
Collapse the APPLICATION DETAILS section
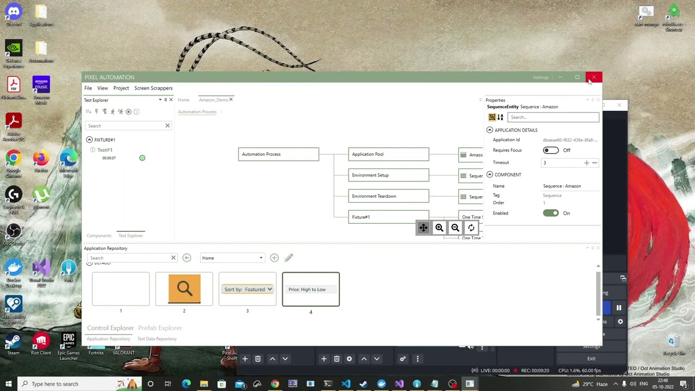(489, 130)
